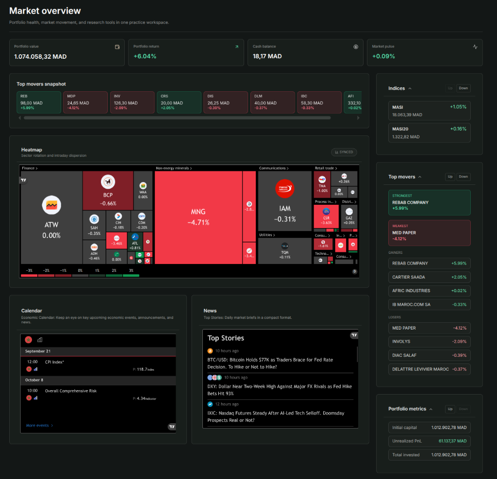Expand the Process industries sector header
497x479 pixels.
[x=326, y=201]
